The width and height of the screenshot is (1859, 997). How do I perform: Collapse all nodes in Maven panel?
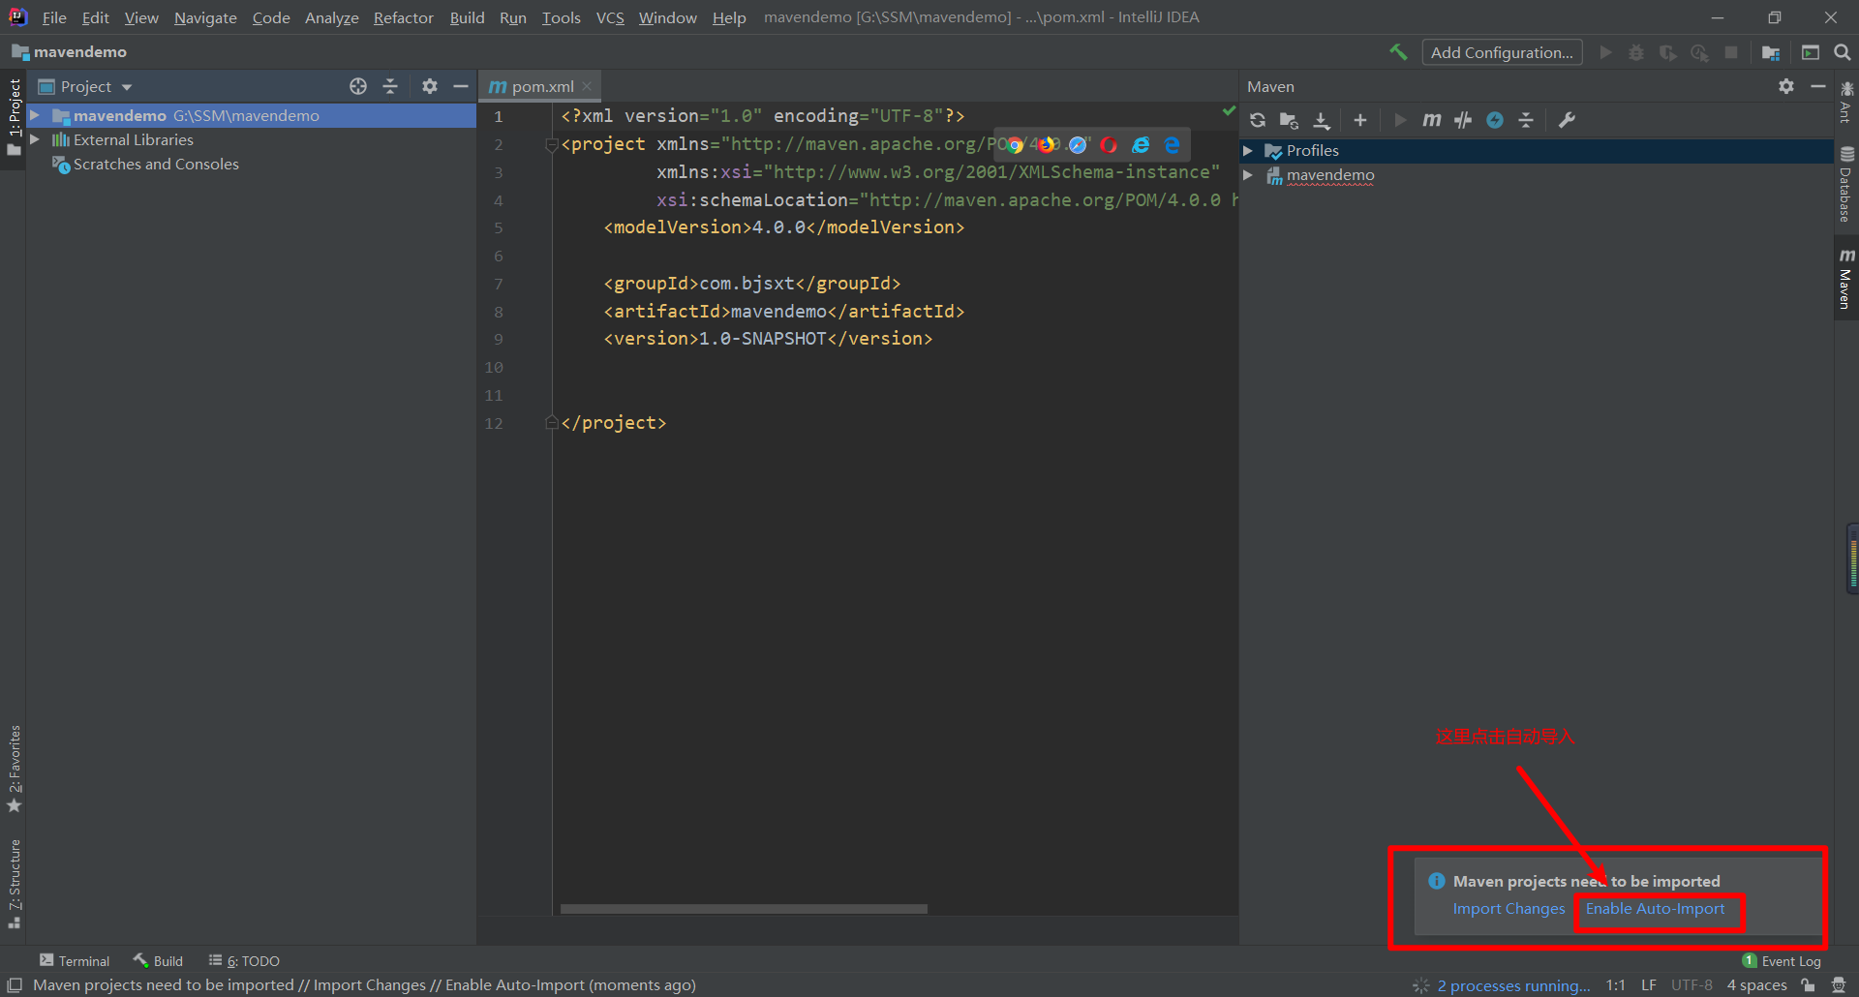click(1526, 120)
